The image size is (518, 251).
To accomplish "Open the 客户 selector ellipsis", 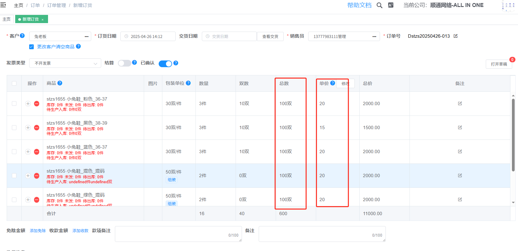I will pyautogui.click(x=86, y=36).
